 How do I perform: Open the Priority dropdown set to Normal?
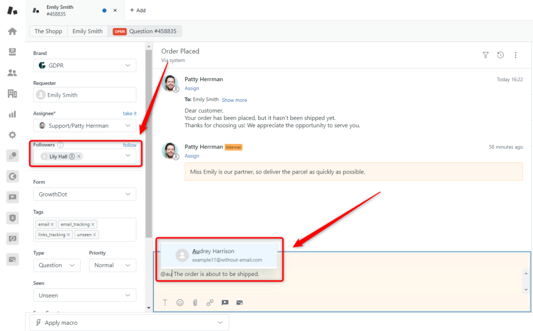pos(112,265)
